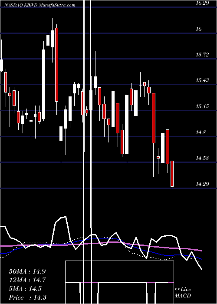Click the 50MA : 14.9 readout
This screenshot has height=304, width=217.
(x=27, y=271)
